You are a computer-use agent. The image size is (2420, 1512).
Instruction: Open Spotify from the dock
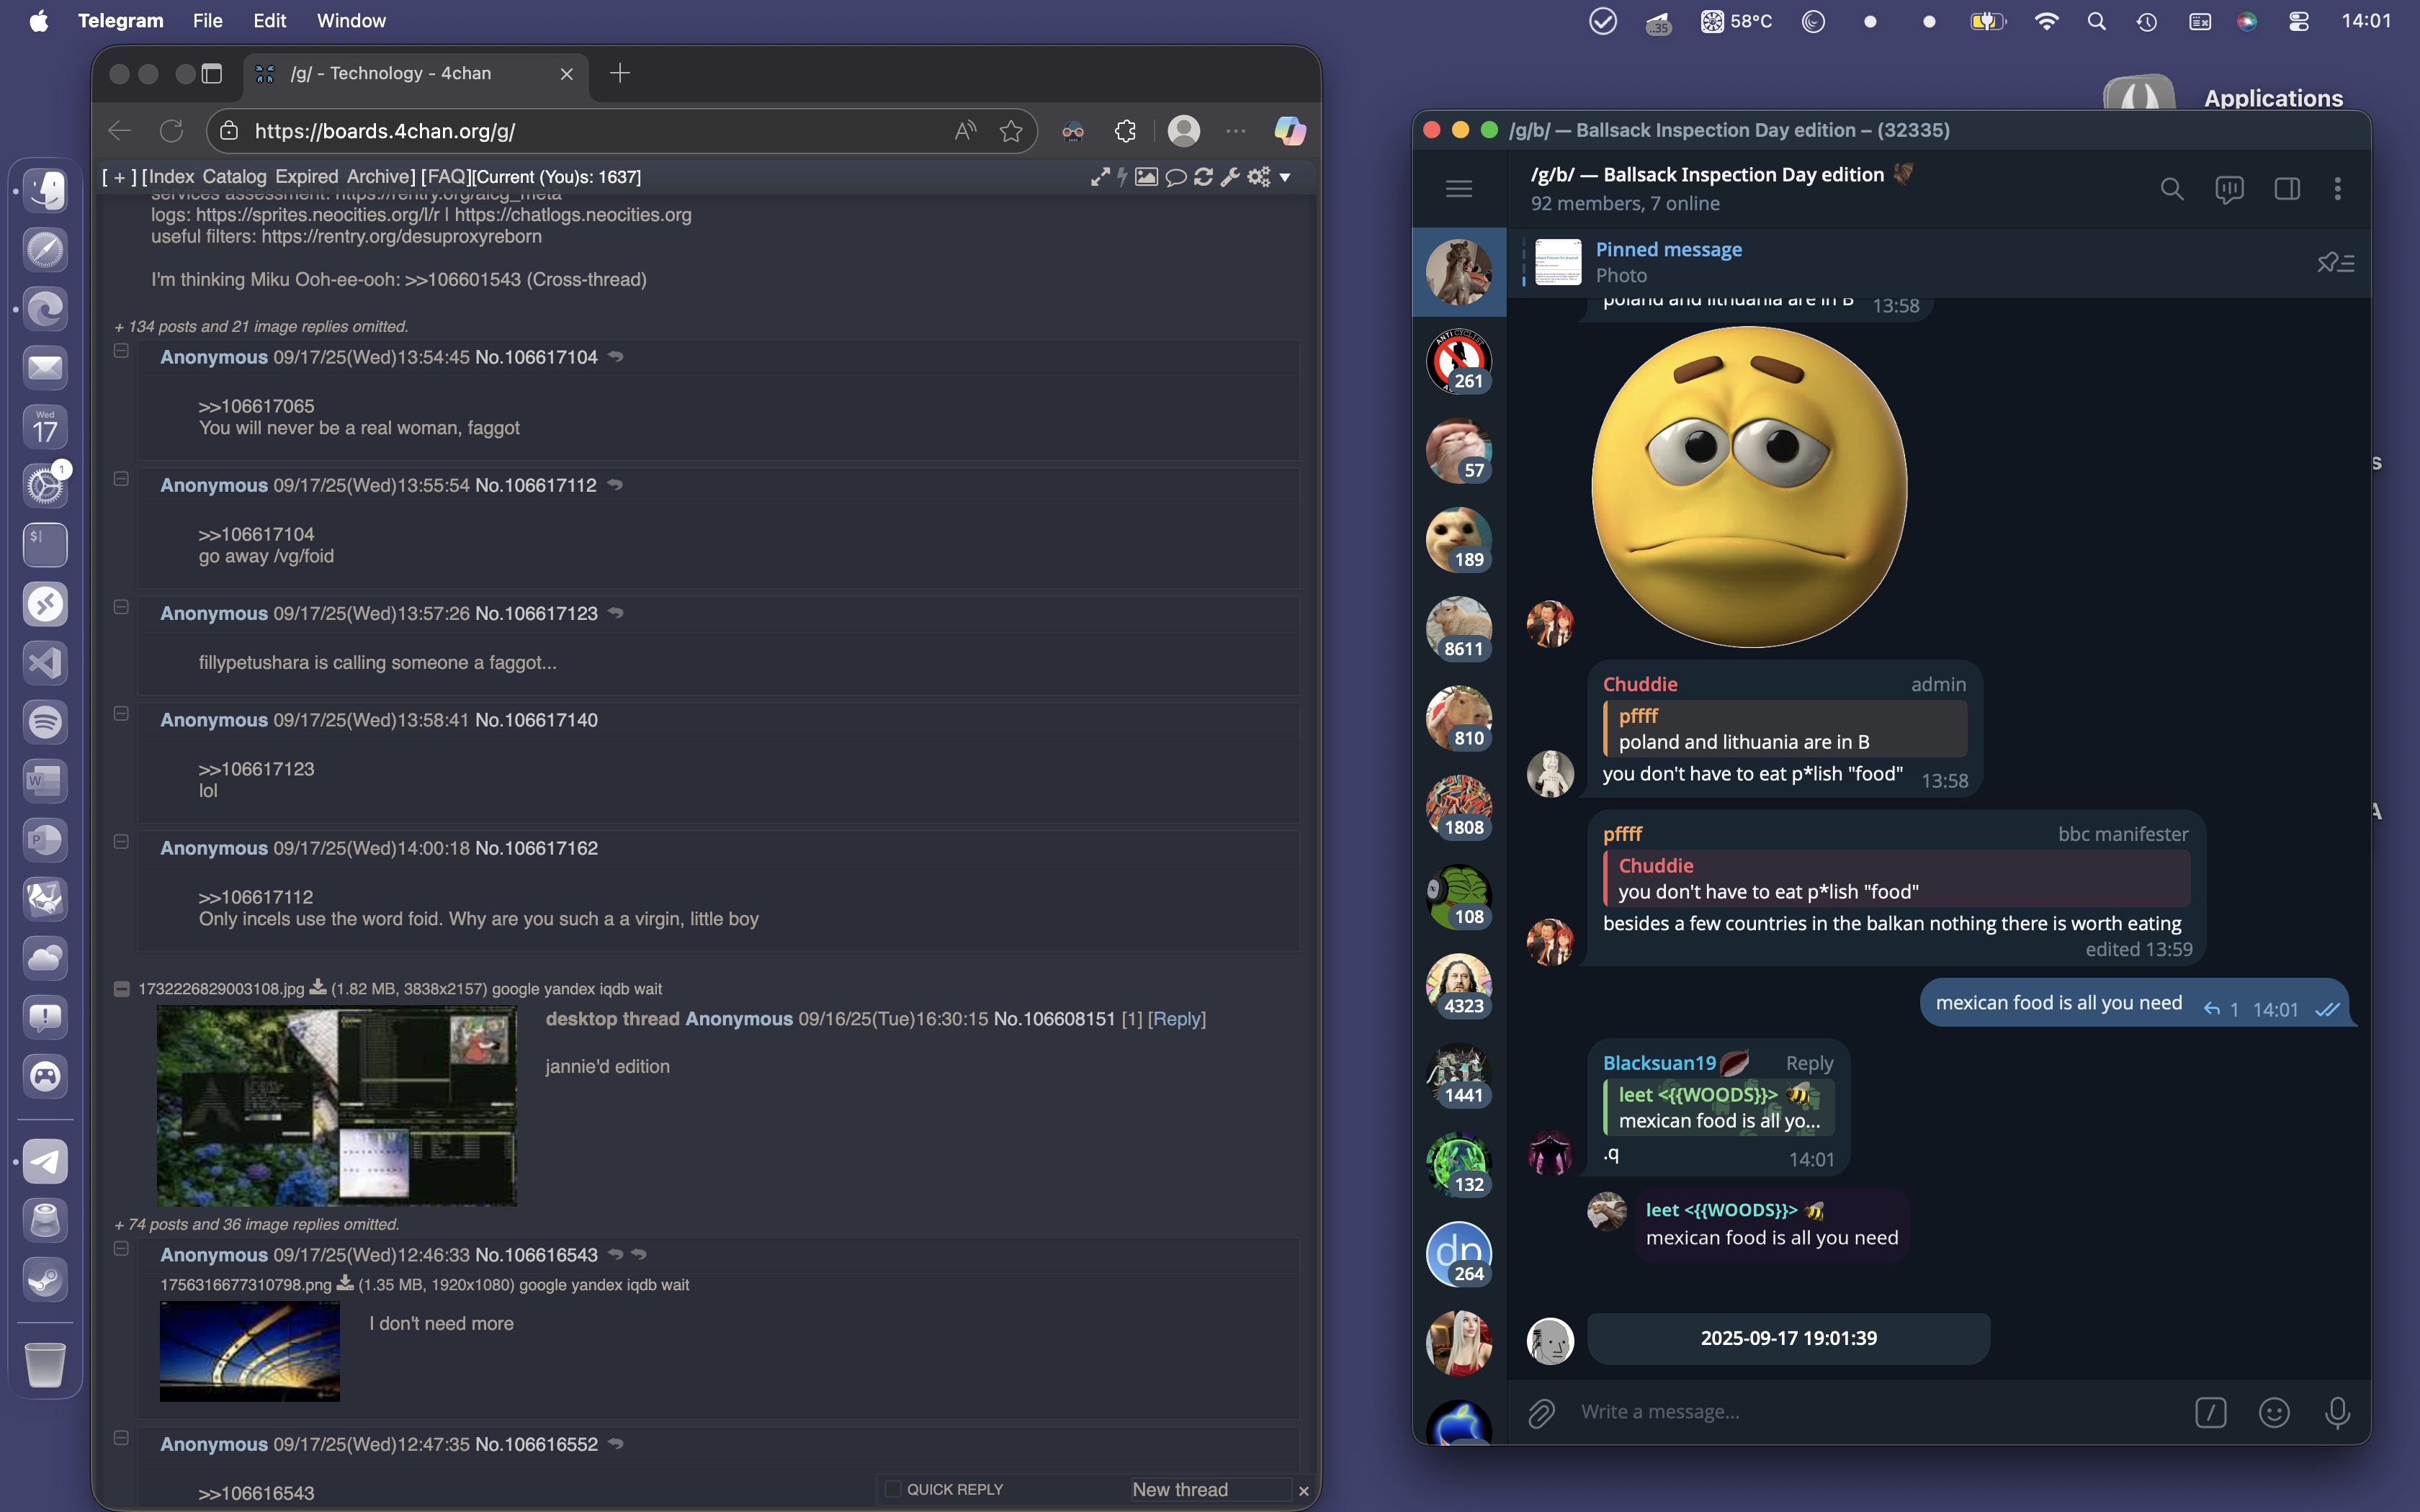click(45, 722)
